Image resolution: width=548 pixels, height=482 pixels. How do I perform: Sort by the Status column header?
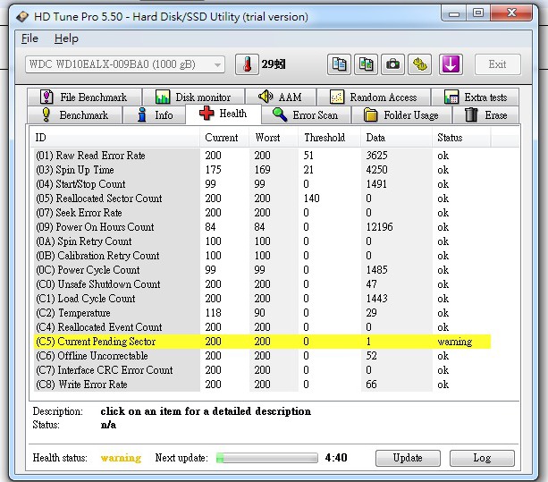(x=461, y=138)
